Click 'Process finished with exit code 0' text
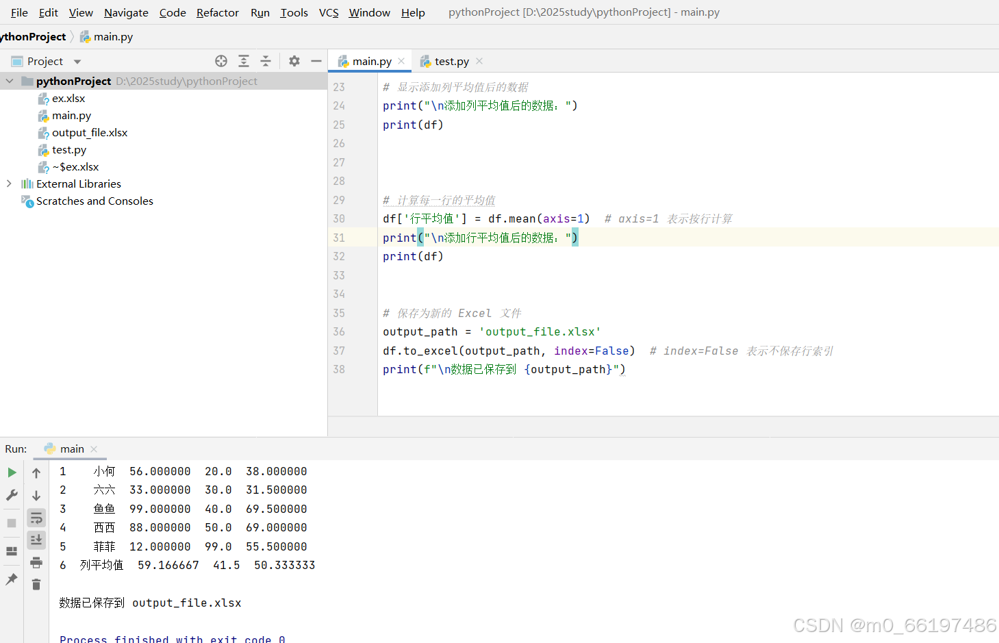 (x=172, y=639)
